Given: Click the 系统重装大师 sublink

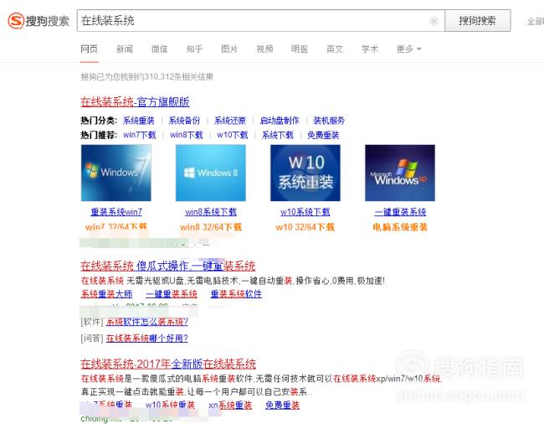Looking at the screenshot, I should pyautogui.click(x=106, y=294).
